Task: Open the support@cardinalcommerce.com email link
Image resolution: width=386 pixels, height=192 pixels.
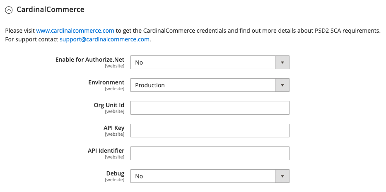Action: (104, 39)
